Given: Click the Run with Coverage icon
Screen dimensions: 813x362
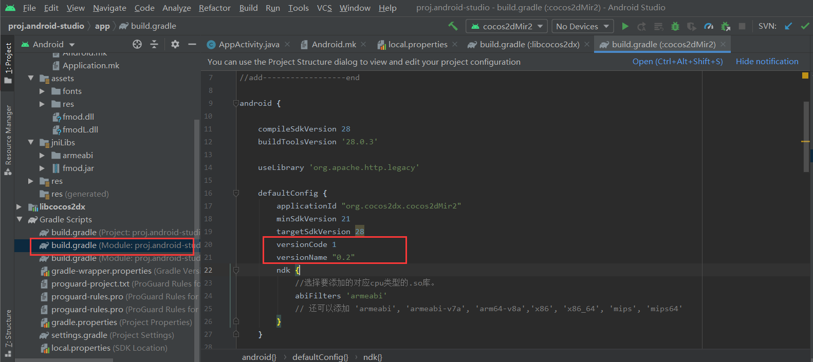Looking at the screenshot, I should [692, 26].
